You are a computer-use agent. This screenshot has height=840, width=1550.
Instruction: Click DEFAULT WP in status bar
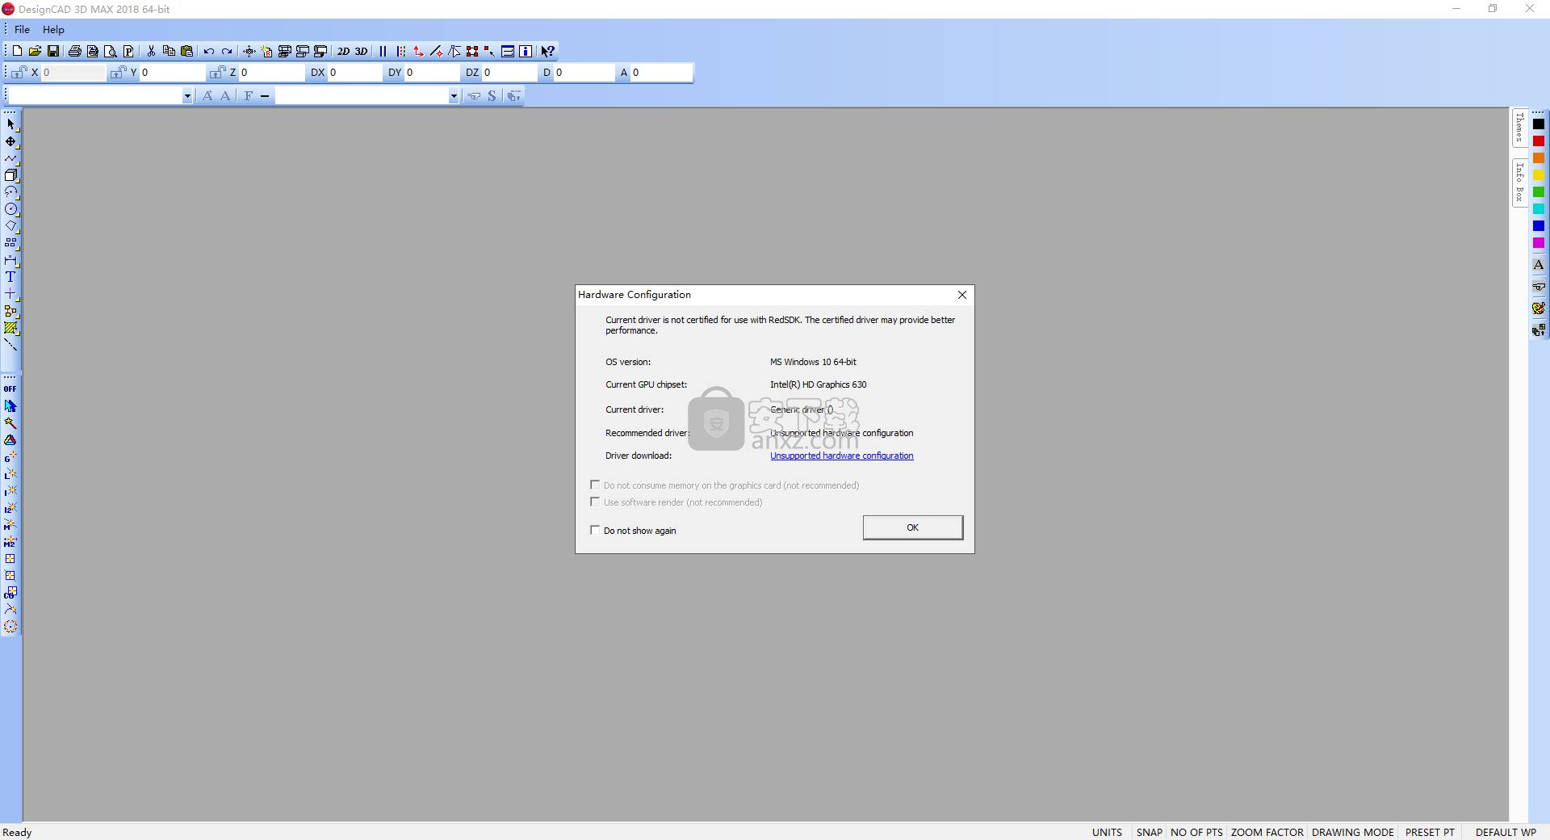tap(1506, 832)
